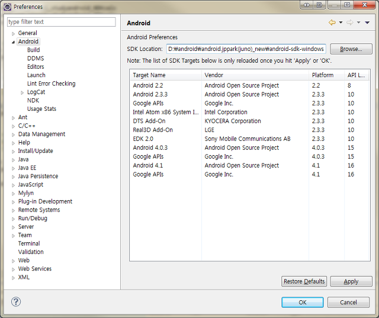Sort by Target Name column header
This screenshot has height=318, width=379.
[x=166, y=75]
